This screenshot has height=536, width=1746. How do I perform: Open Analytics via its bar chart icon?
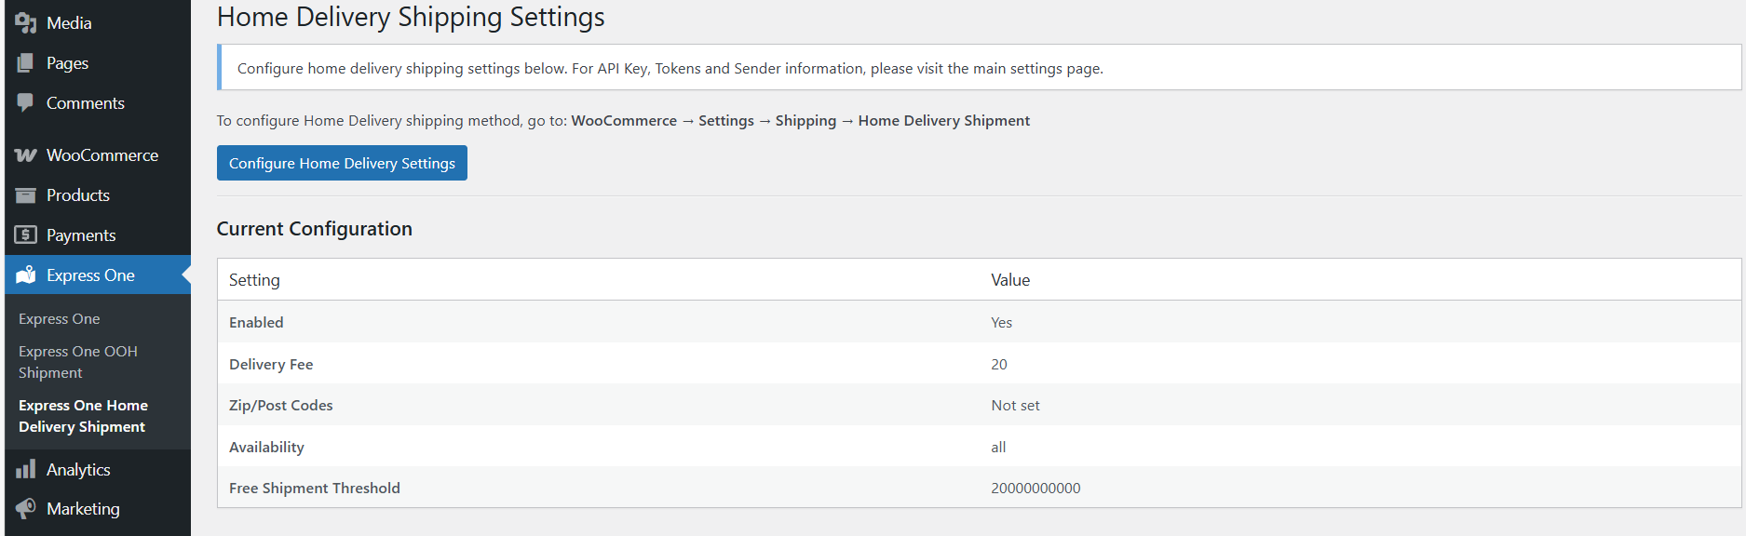(x=27, y=469)
